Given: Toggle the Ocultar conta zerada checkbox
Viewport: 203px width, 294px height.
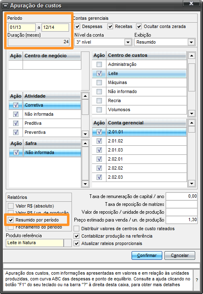Looking at the screenshot, I should click(139, 26).
